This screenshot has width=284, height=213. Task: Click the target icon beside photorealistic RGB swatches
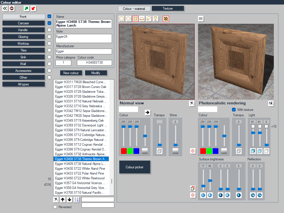pos(193,151)
